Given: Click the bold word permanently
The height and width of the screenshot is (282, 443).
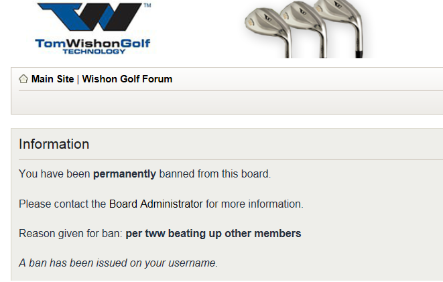Looking at the screenshot, I should (x=125, y=174).
